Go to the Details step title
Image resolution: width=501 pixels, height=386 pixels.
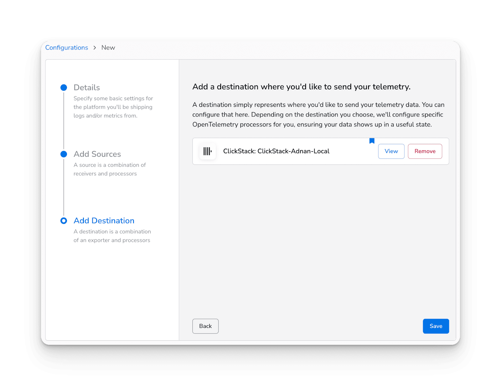[87, 88]
